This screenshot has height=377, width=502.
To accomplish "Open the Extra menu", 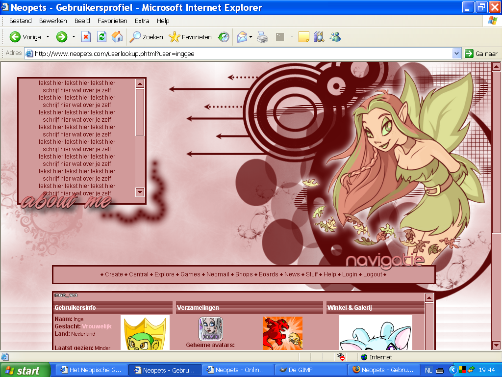I will [x=142, y=21].
